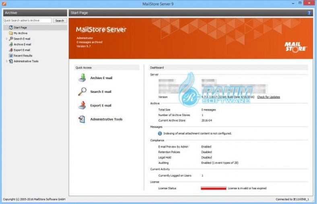This screenshot has width=317, height=204.
Task: Minimize the MailStore Server 9 window
Action: point(293,4)
